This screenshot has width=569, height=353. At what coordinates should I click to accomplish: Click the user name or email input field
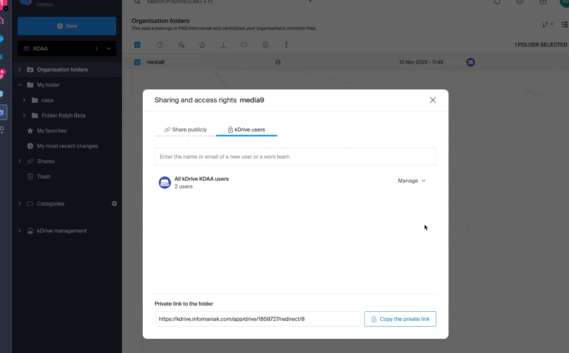295,157
